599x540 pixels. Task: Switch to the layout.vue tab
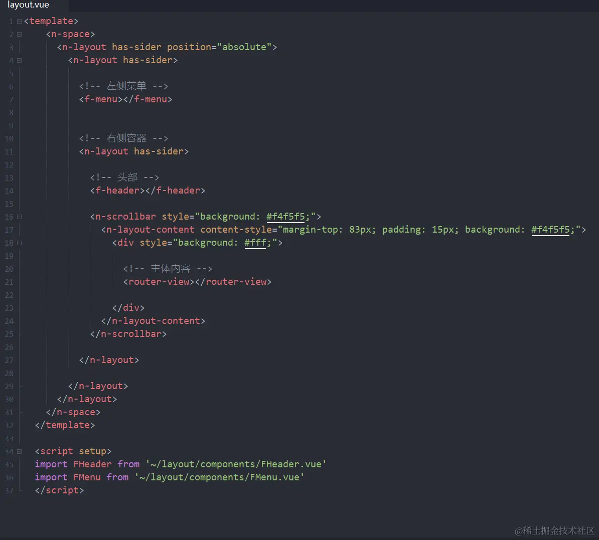click(28, 5)
